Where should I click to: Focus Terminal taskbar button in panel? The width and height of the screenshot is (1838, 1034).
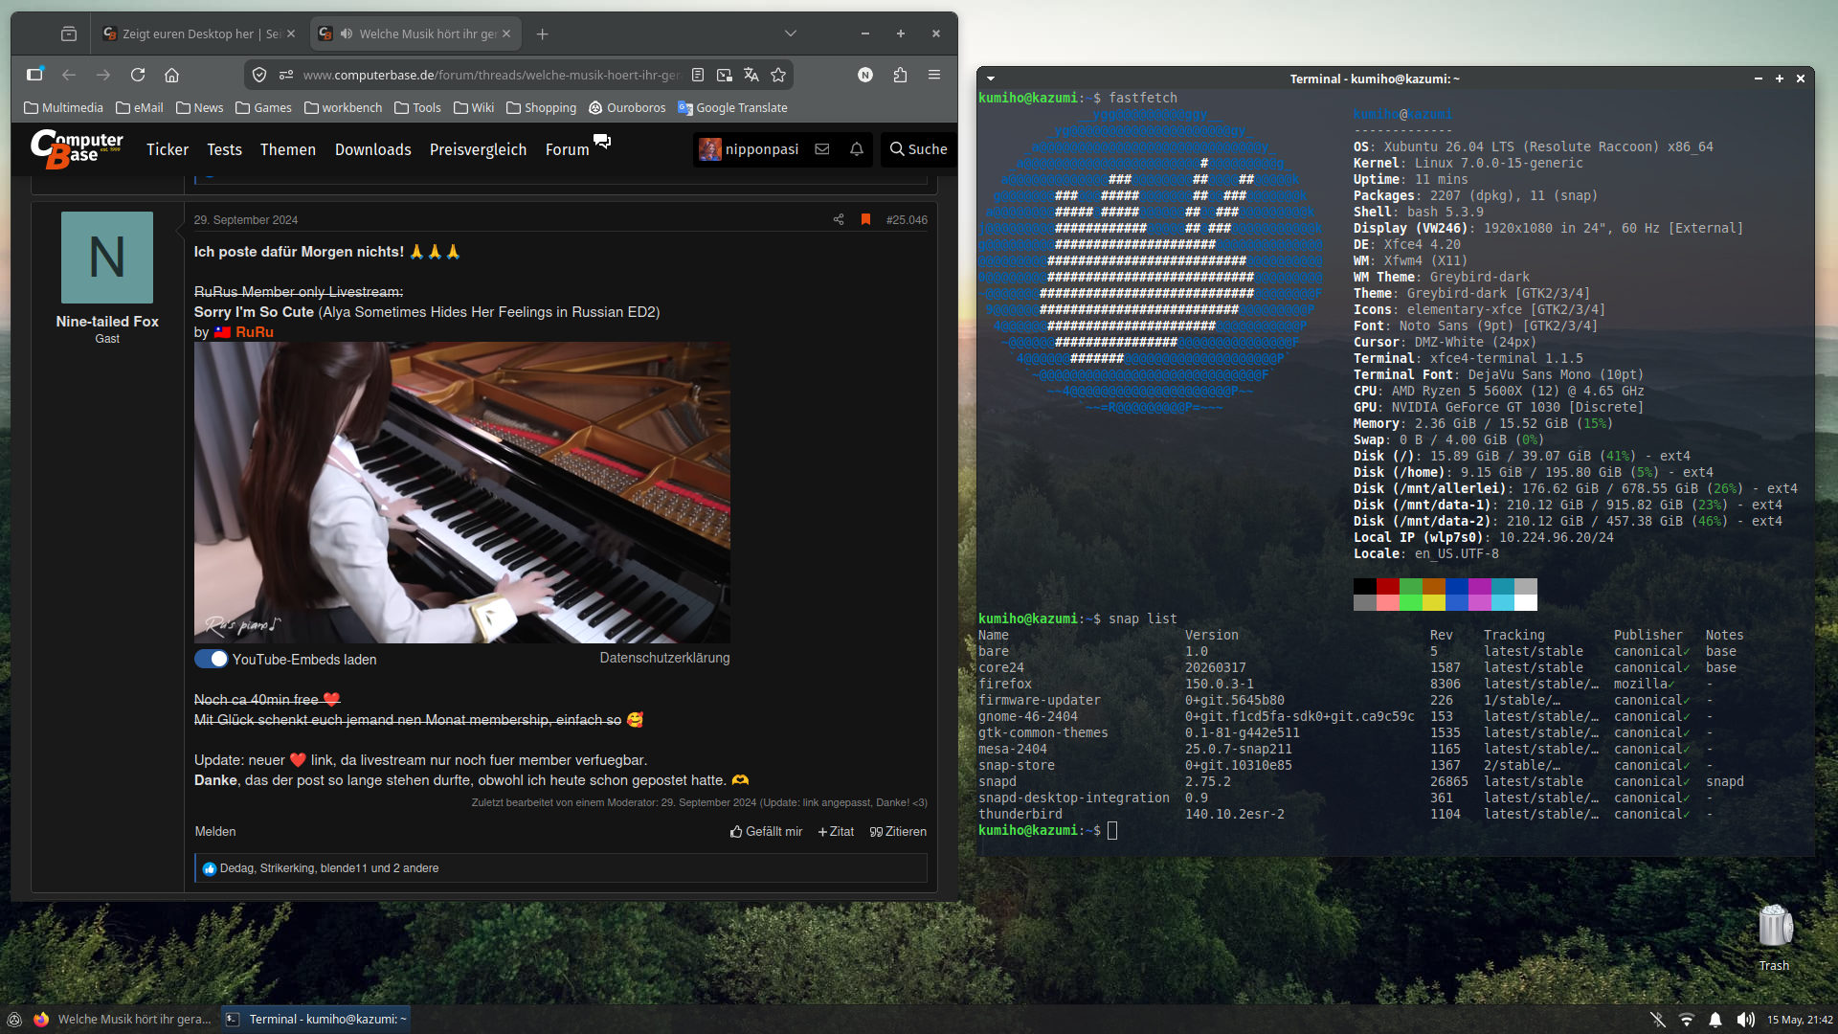coord(316,1020)
